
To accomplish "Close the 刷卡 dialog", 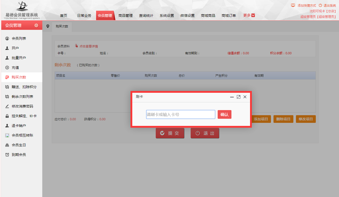I will 245,97.
